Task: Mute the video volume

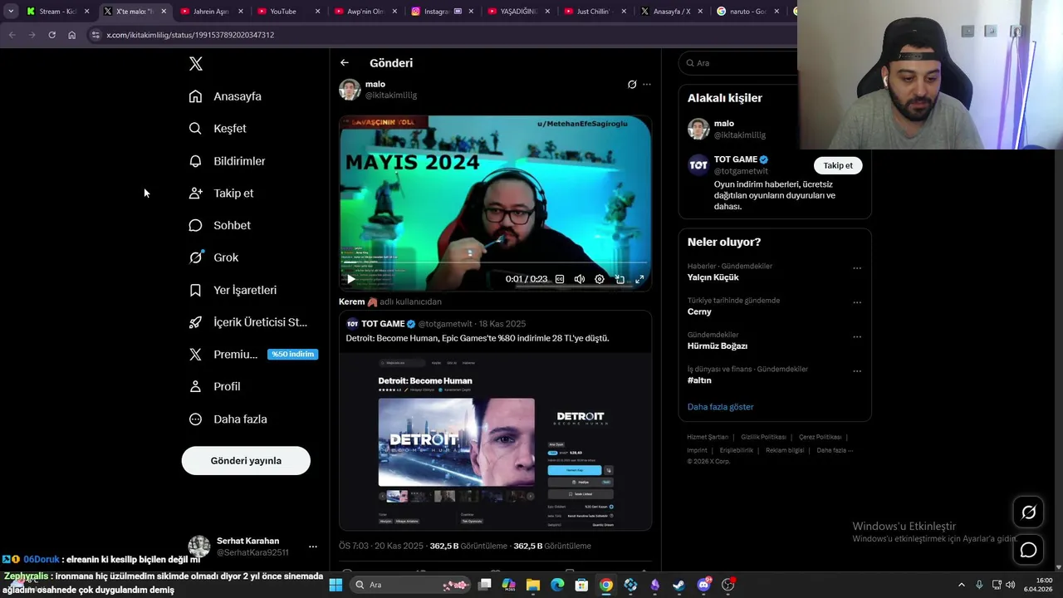Action: [x=580, y=279]
